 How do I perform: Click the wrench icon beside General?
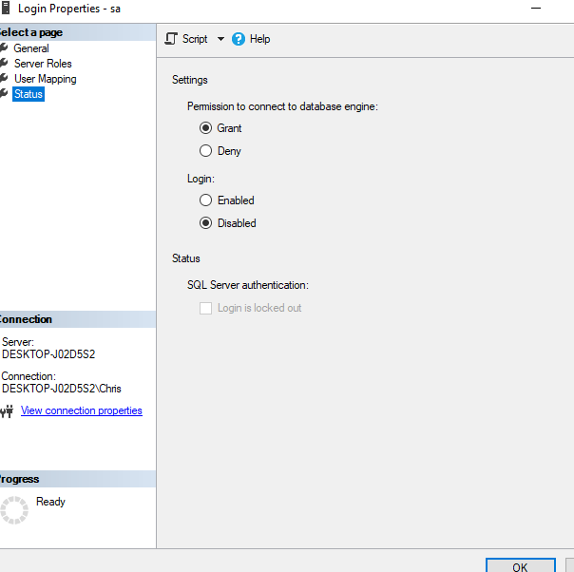pyautogui.click(x=4, y=48)
